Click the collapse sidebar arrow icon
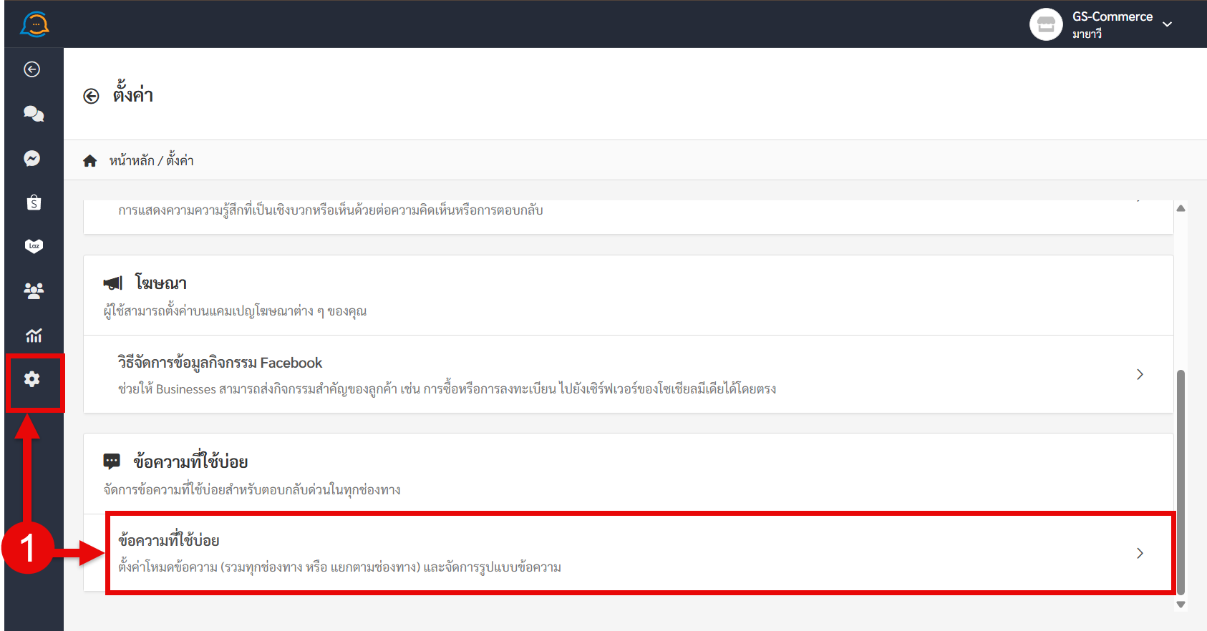The image size is (1207, 631). pos(32,69)
